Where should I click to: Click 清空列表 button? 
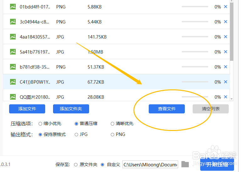[211, 109]
